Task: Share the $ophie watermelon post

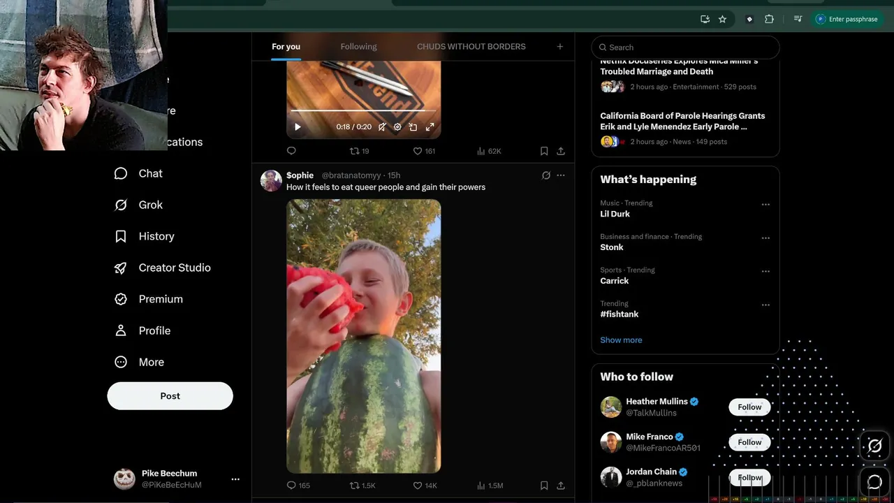Action: 561,486
